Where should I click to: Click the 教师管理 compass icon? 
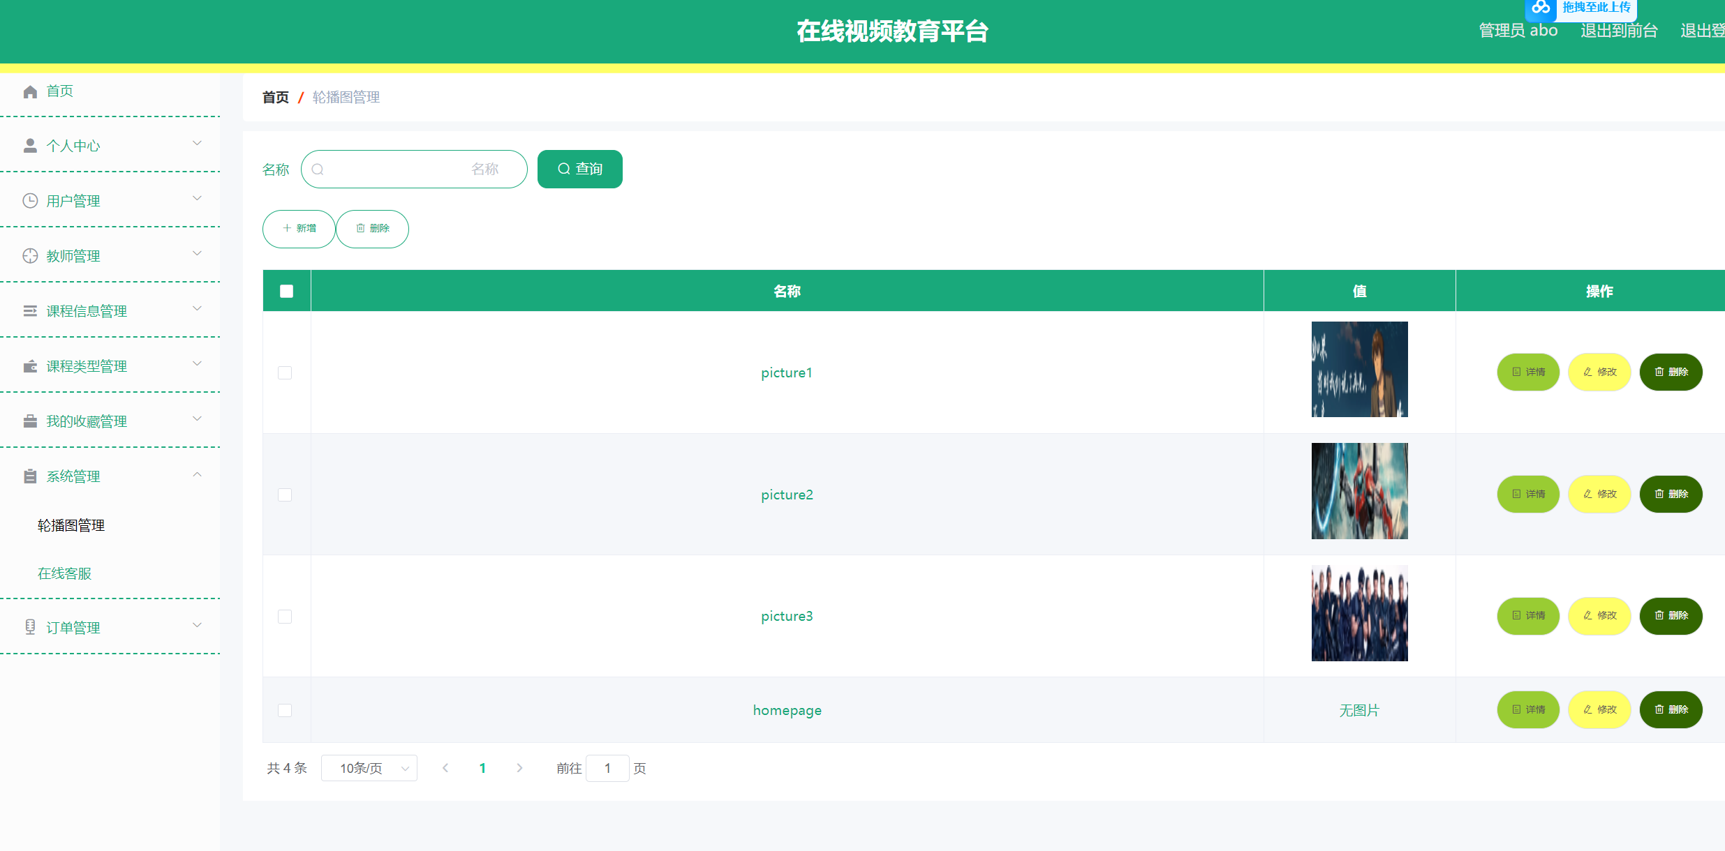[30, 255]
